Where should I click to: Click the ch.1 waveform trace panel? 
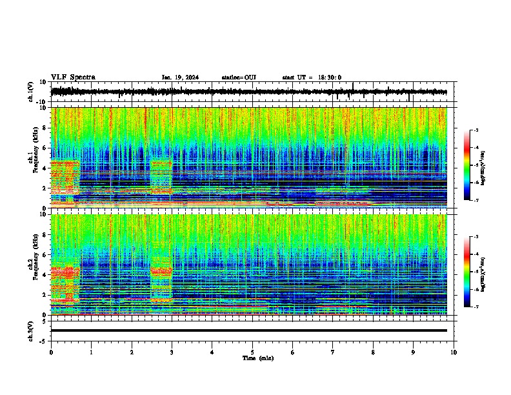[254, 92]
